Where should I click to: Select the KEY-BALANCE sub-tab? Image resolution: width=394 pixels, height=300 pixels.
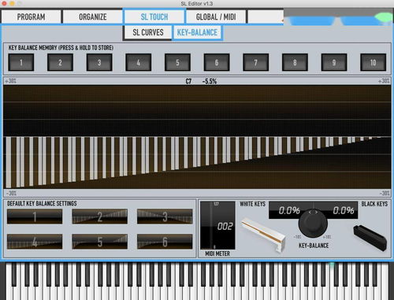coord(197,32)
